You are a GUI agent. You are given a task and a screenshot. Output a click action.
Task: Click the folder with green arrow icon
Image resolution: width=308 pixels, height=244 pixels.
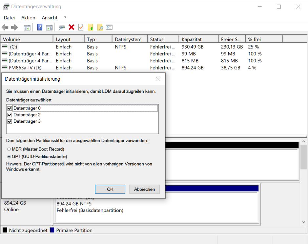(x=90, y=27)
